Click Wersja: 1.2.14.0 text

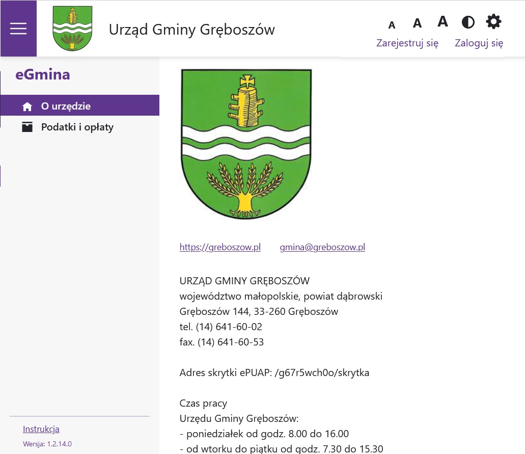(47, 444)
